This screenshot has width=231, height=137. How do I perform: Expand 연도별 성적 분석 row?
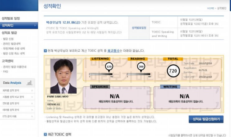coord(17,104)
